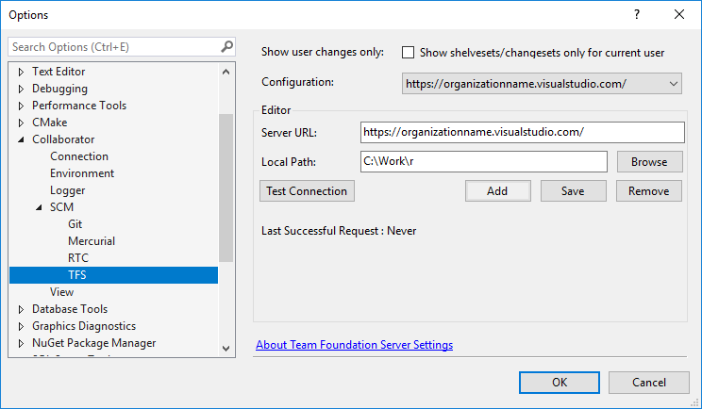The image size is (702, 409).
Task: Expand the Database Tools node
Action: pos(22,309)
